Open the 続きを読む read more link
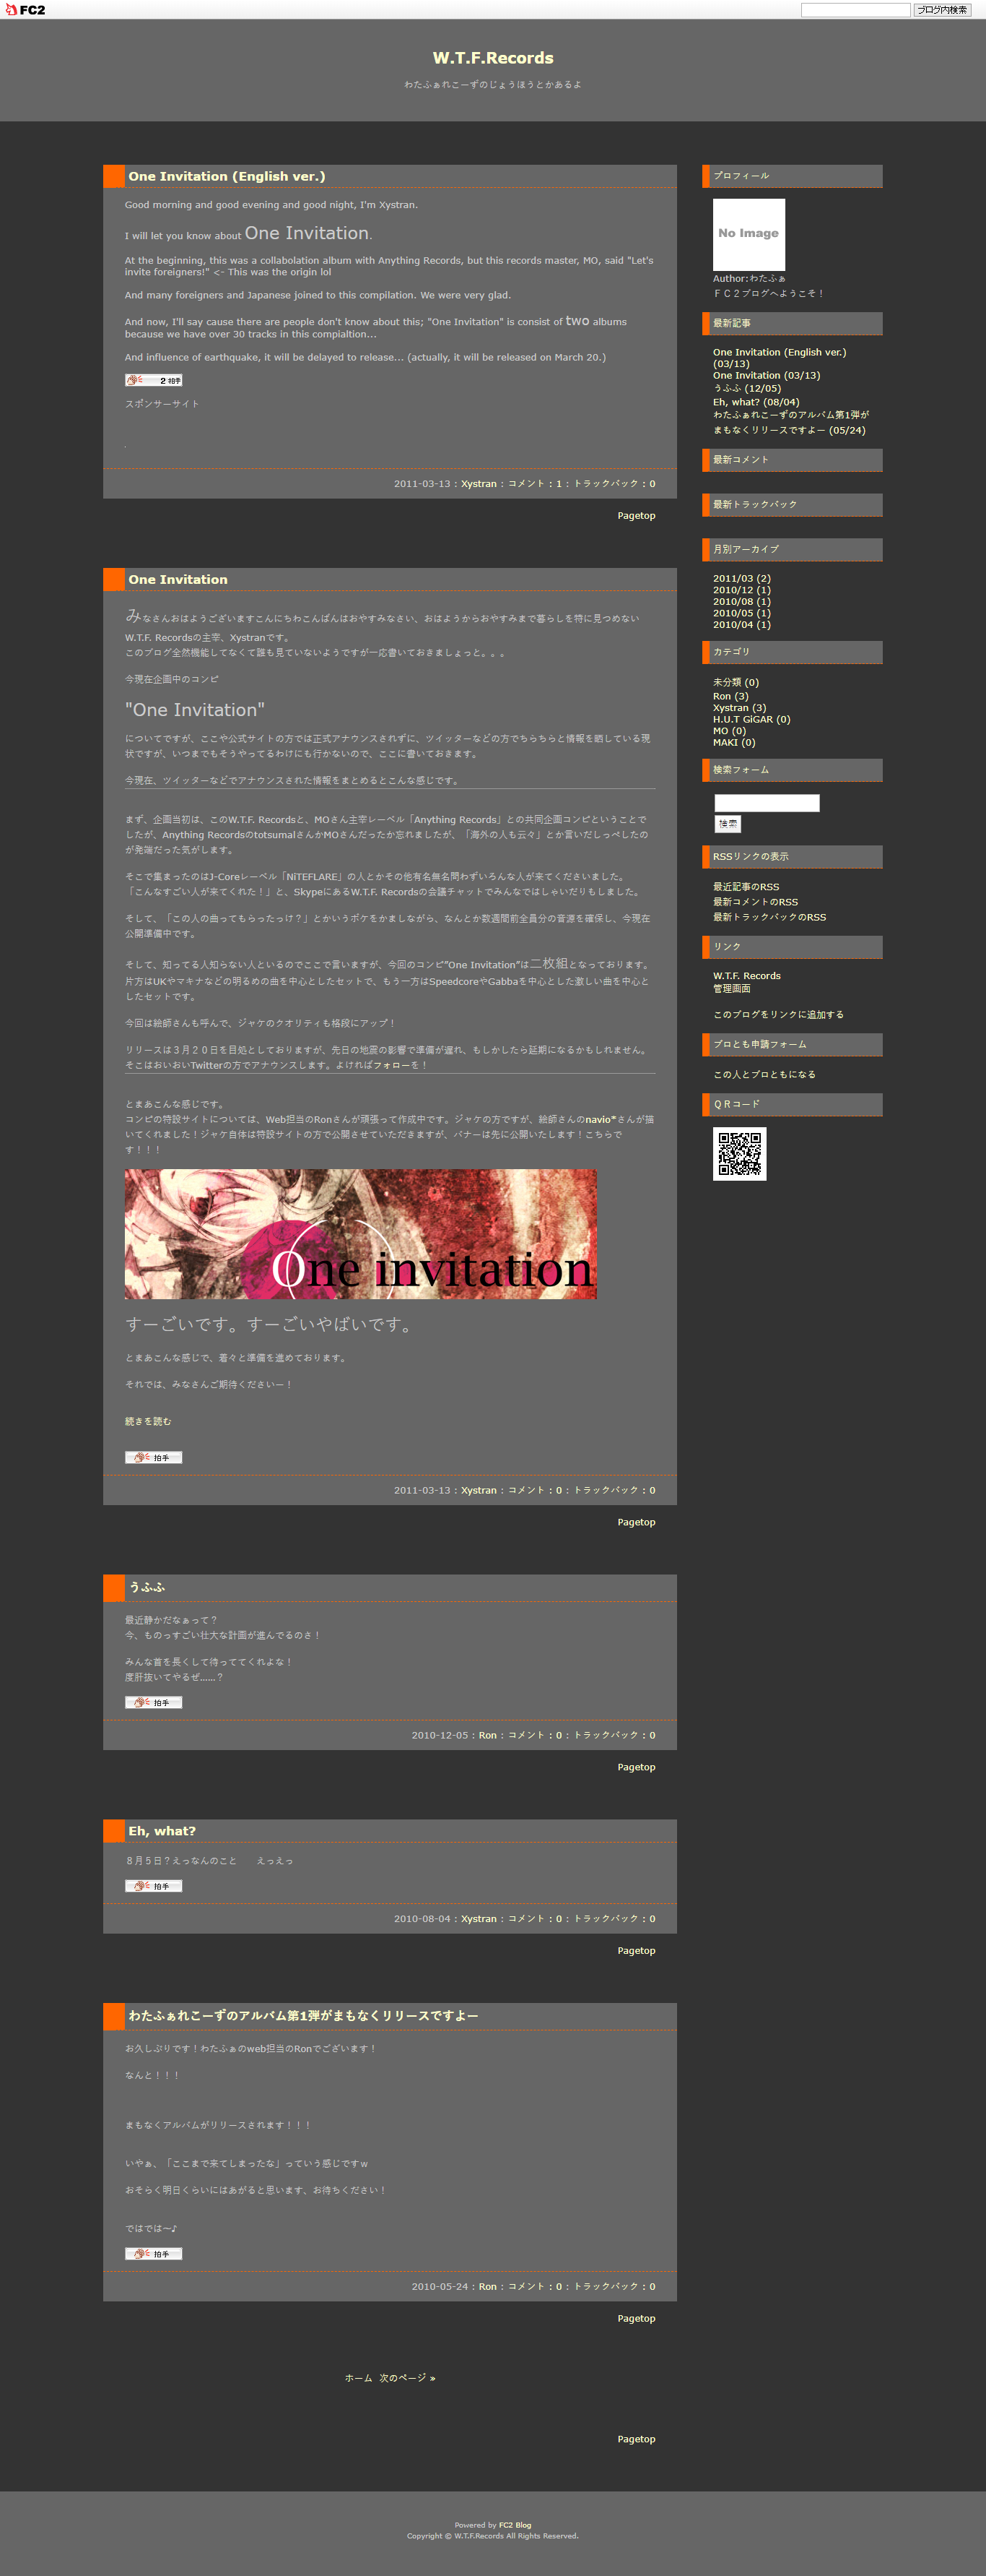 coord(148,1421)
